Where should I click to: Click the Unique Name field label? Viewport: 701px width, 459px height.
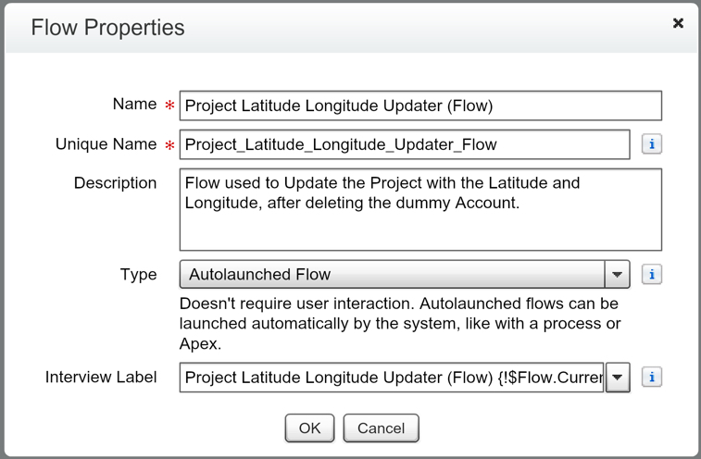pos(106,144)
